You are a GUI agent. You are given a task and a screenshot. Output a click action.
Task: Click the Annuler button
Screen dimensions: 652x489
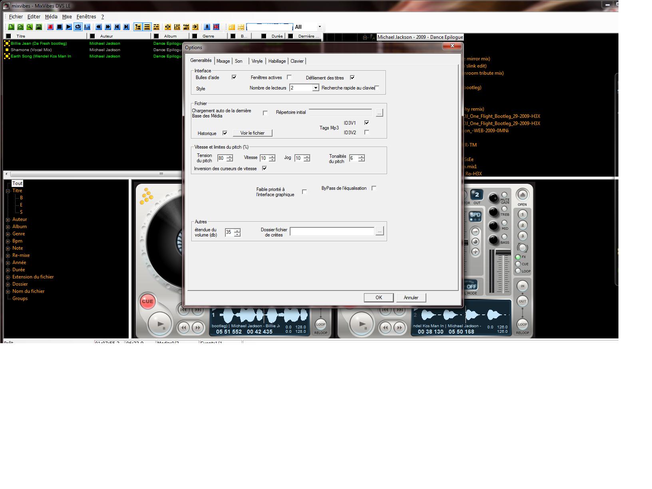[x=411, y=298]
